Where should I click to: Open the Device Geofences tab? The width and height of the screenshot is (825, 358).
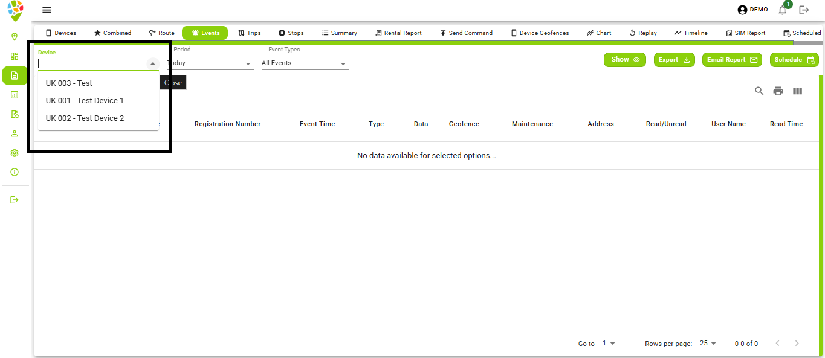coord(540,33)
